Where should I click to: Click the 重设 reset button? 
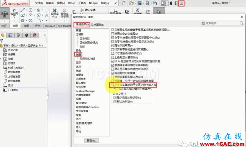point(91,140)
